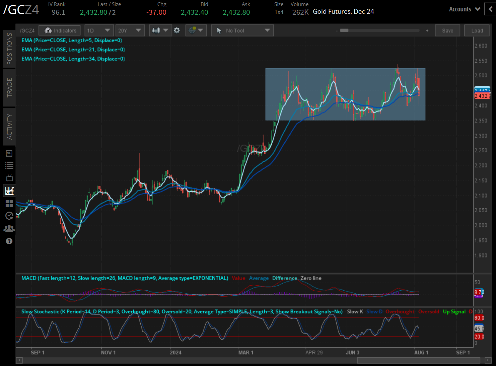496x366 pixels.
Task: Open the 20Y time range dropdown
Action: click(130, 30)
